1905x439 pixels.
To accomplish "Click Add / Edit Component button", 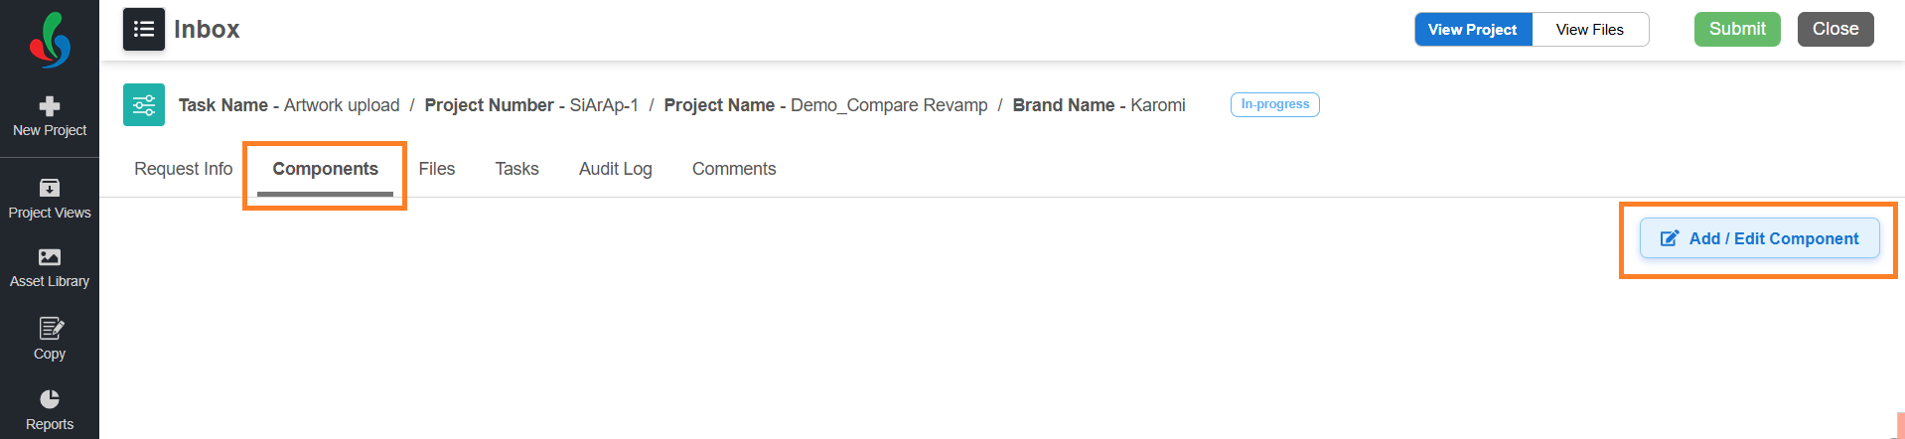I will tap(1759, 238).
